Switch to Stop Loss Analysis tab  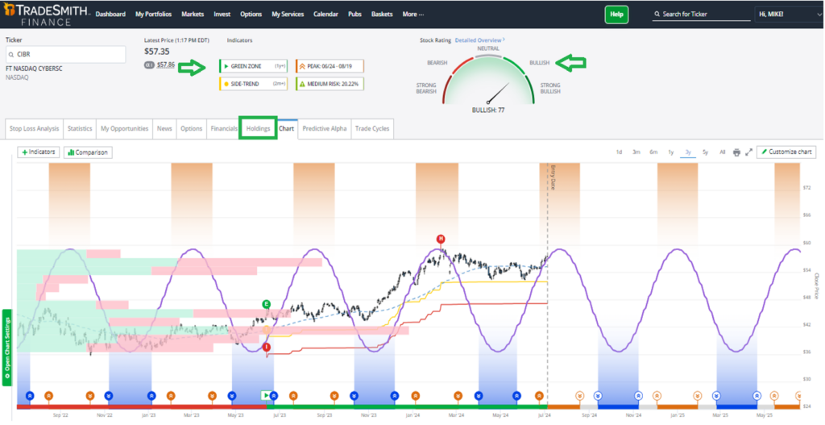click(x=34, y=128)
